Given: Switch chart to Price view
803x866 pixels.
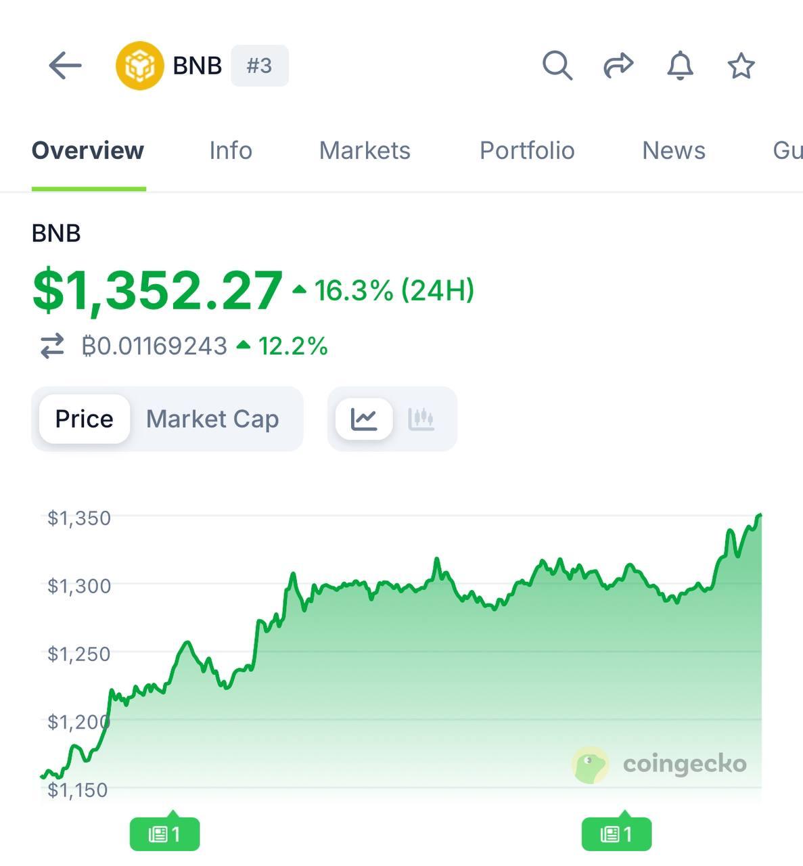Looking at the screenshot, I should point(84,419).
